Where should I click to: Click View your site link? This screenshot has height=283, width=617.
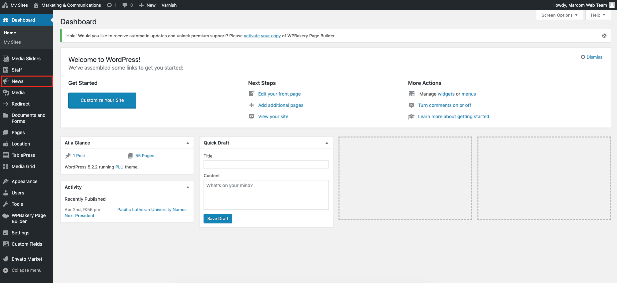point(273,117)
